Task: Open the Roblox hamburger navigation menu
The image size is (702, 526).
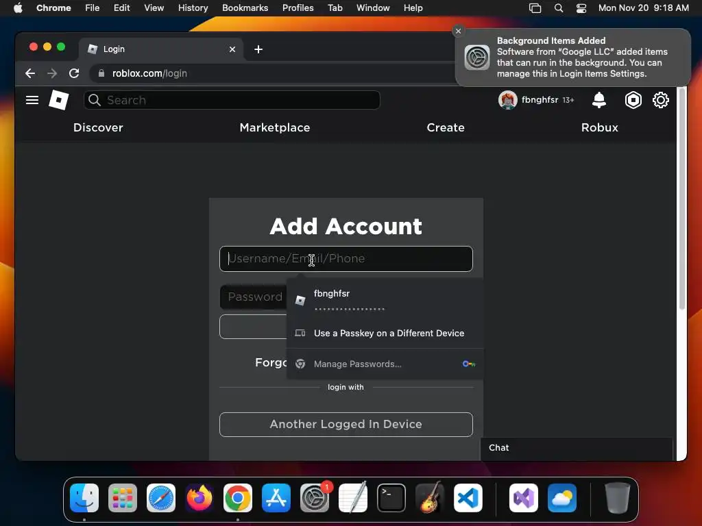Action: point(32,100)
